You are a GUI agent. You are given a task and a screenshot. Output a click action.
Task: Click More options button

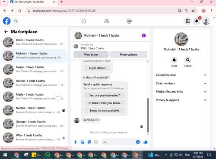(x=128, y=54)
